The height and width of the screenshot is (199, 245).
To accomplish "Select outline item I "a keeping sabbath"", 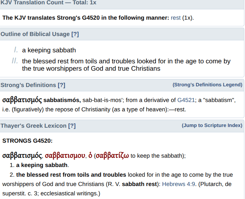I will tap(49, 50).
